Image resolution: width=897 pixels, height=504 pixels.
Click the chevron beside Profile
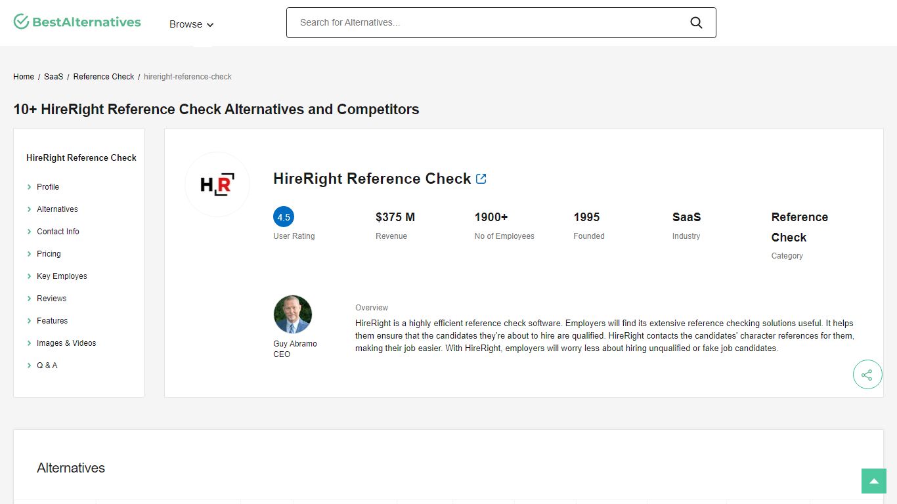coord(30,187)
